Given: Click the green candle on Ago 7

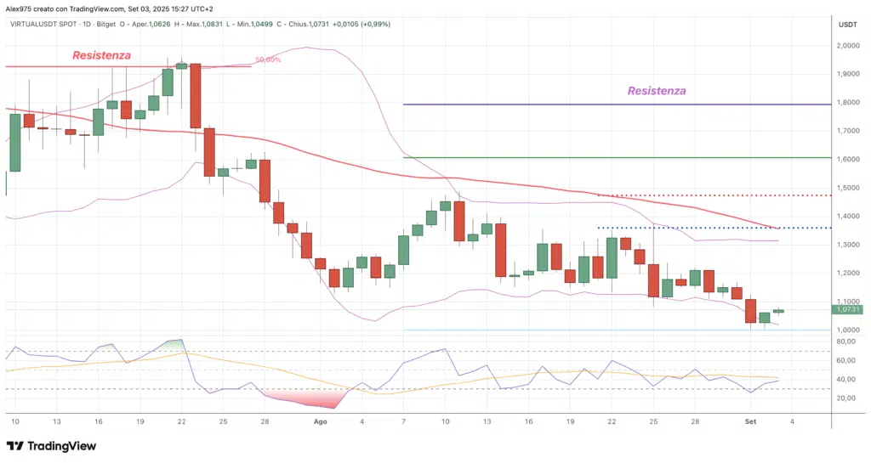Looking at the screenshot, I should point(403,250).
